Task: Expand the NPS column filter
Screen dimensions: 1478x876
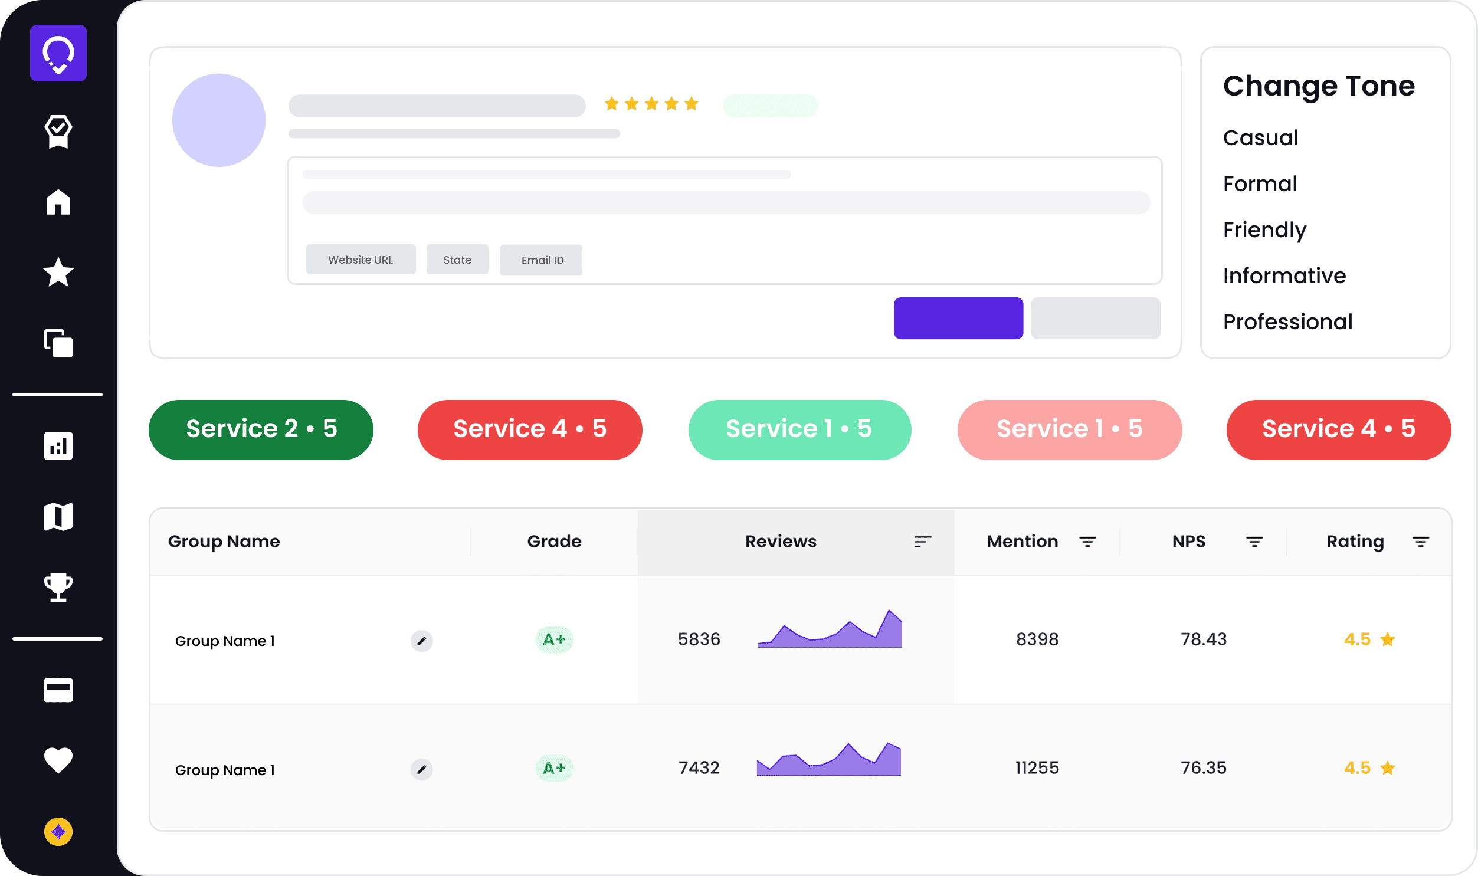Action: [1254, 542]
